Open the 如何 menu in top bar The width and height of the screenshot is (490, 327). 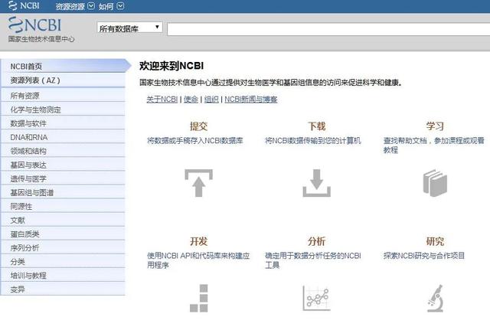coord(106,6)
